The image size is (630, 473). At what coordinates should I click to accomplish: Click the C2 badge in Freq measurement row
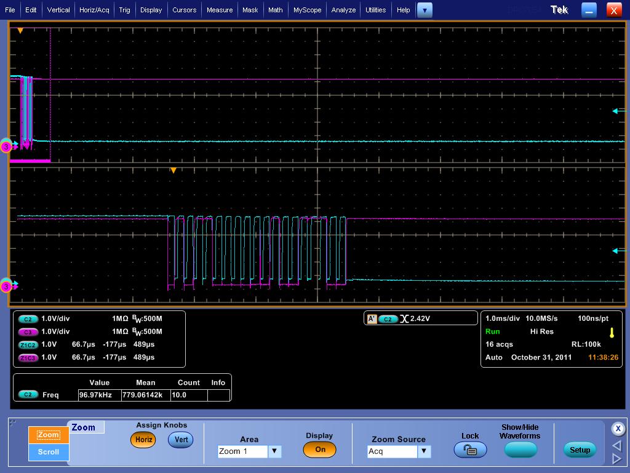tap(28, 395)
